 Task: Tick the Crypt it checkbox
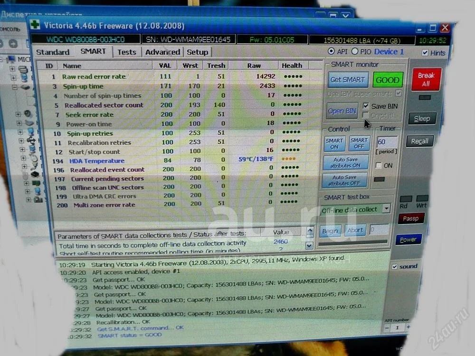[x=365, y=115]
